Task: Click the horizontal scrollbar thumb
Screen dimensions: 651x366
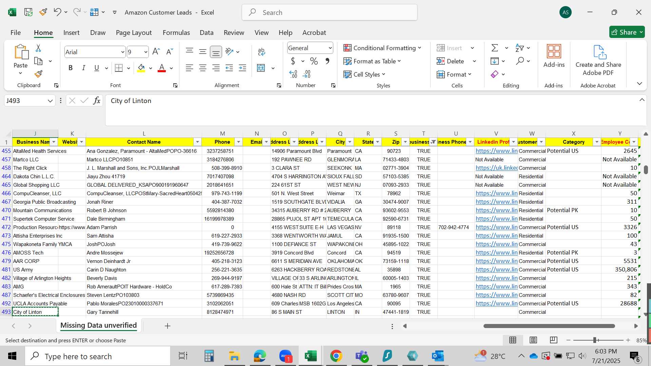Action: [x=549, y=326]
